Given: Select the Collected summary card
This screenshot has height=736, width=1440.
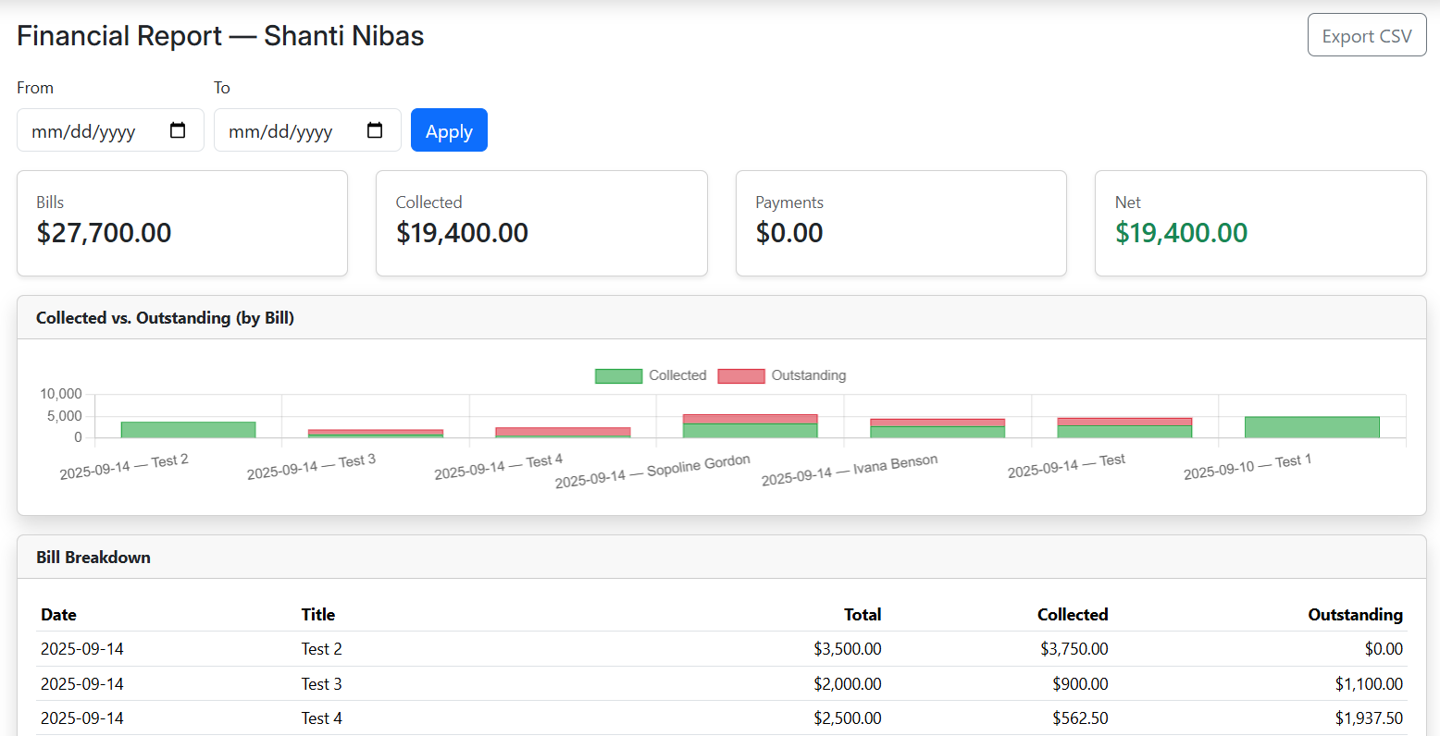Looking at the screenshot, I should tap(541, 223).
